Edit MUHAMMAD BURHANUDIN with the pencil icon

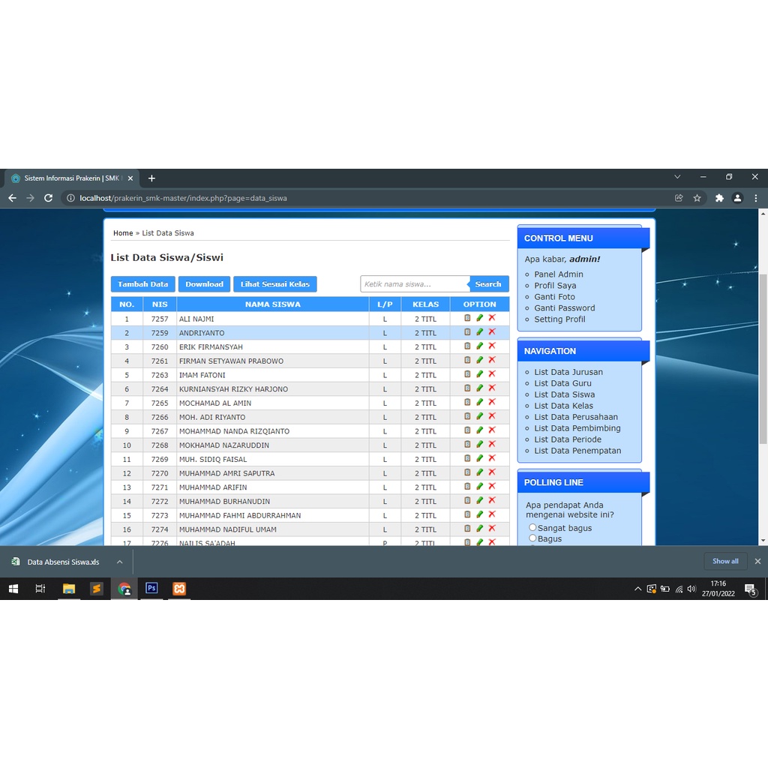[x=479, y=500]
